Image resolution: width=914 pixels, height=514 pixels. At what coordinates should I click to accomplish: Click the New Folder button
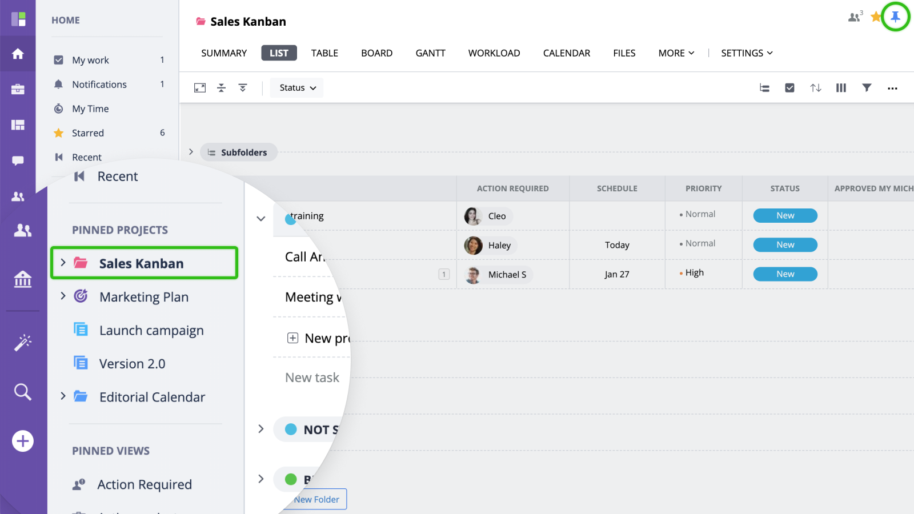click(316, 499)
